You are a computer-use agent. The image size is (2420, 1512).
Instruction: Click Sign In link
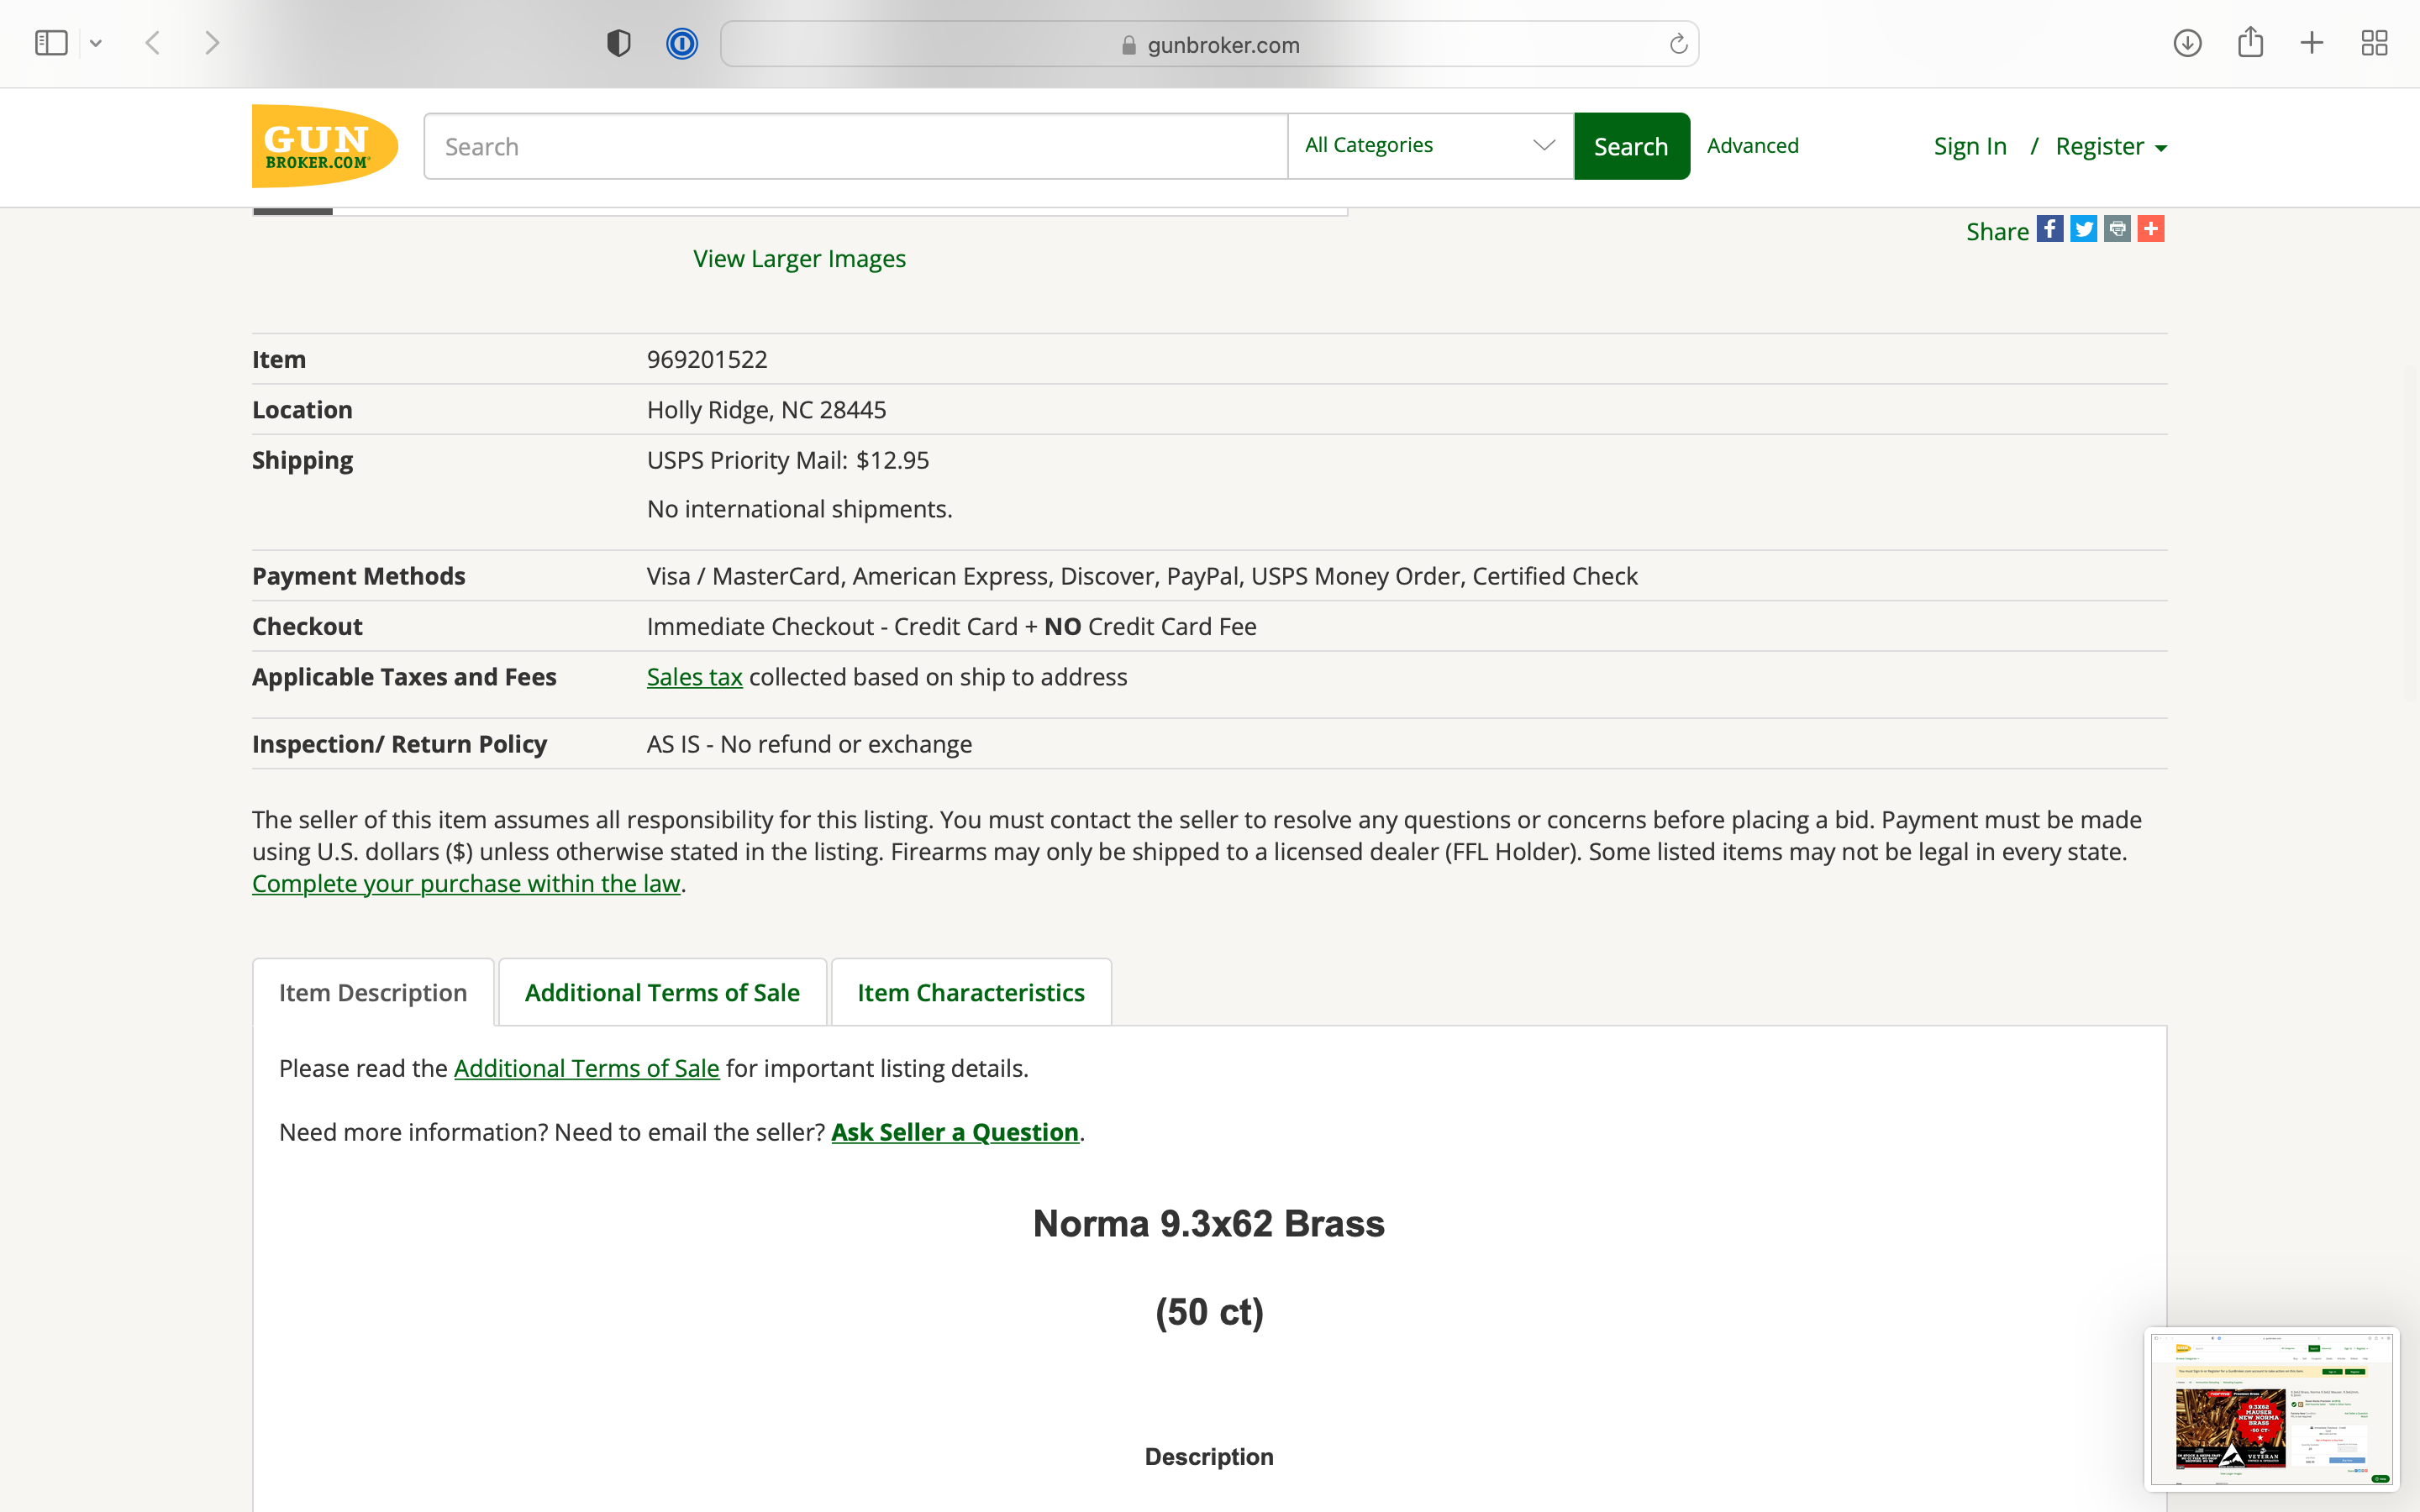point(1970,146)
